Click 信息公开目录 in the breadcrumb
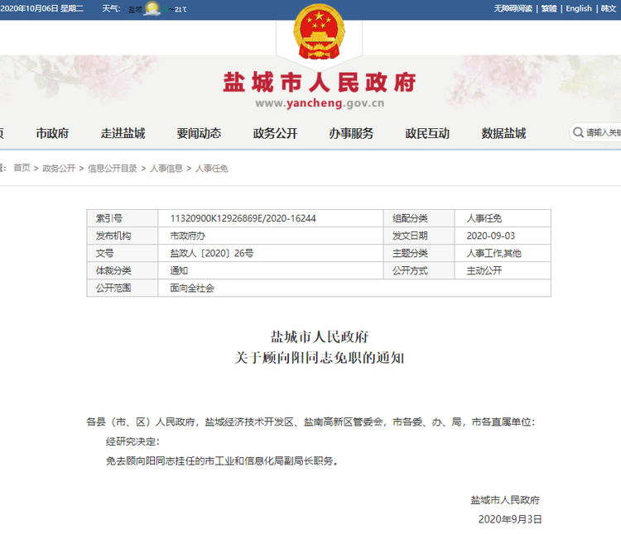621x534 pixels. click(112, 169)
